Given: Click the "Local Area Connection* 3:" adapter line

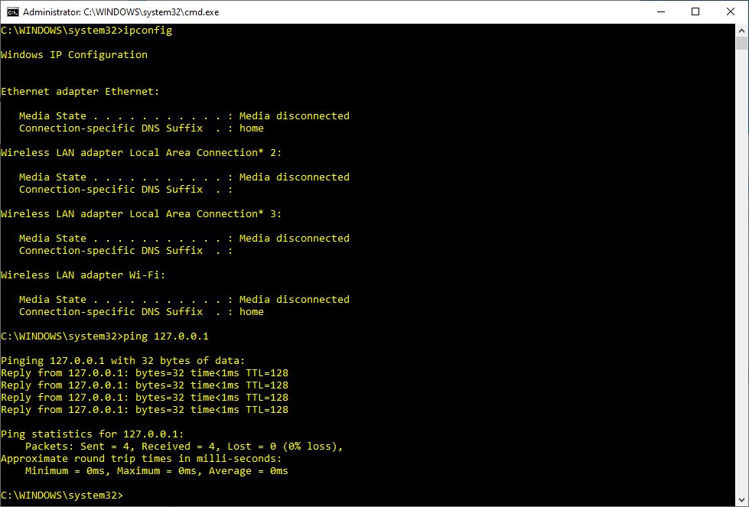Looking at the screenshot, I should 141,214.
